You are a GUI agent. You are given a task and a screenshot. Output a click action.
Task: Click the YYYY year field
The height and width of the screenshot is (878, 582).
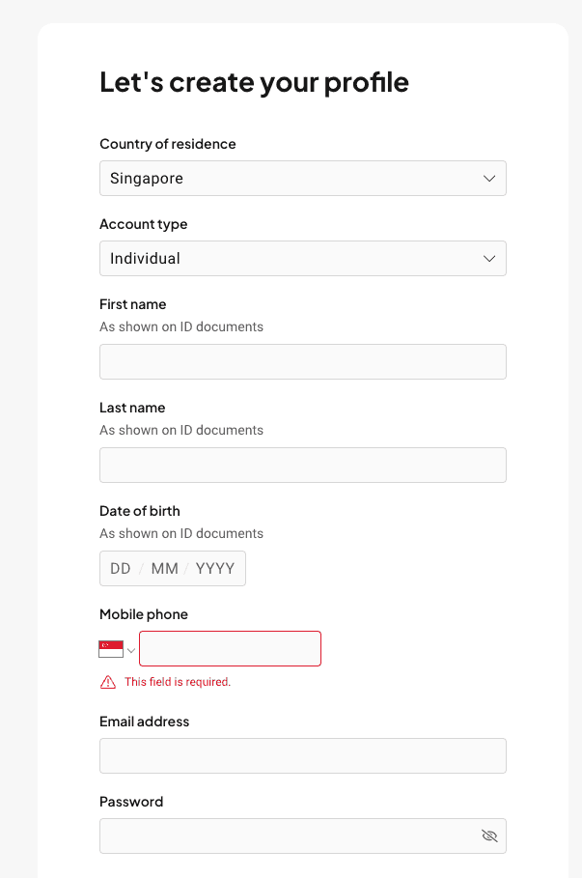(215, 569)
